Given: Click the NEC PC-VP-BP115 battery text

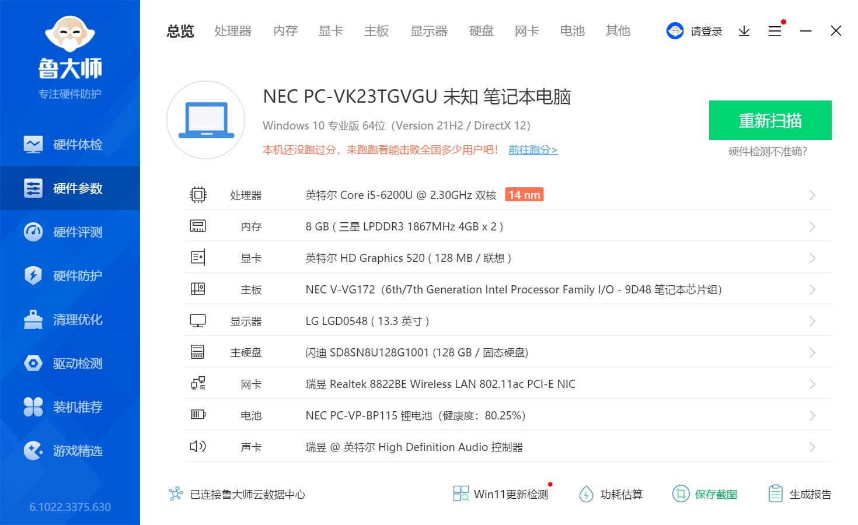Looking at the screenshot, I should click(416, 415).
